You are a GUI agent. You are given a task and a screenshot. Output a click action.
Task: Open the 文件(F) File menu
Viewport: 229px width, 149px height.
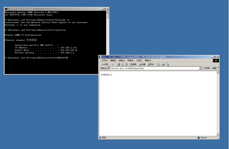(x=104, y=61)
